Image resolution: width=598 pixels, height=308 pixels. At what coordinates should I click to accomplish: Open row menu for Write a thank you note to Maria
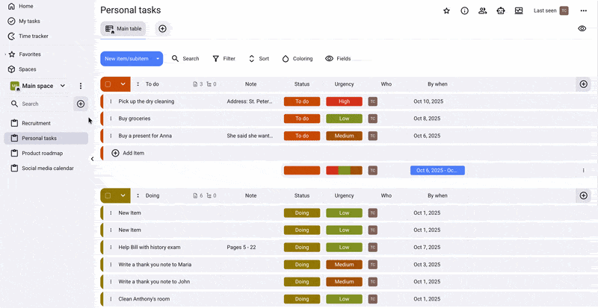(x=111, y=264)
